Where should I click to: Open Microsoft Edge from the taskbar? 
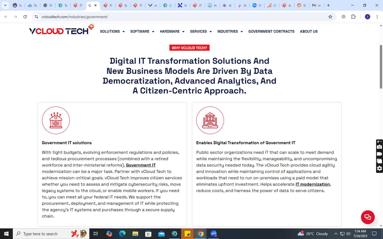pyautogui.click(x=122, y=234)
